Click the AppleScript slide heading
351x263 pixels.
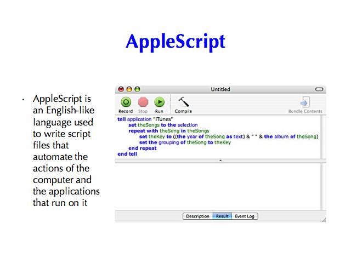175,42
